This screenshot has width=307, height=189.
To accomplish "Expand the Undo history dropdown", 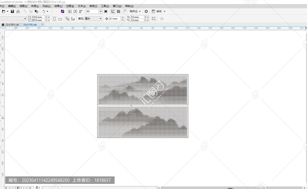I will pos(47,12).
